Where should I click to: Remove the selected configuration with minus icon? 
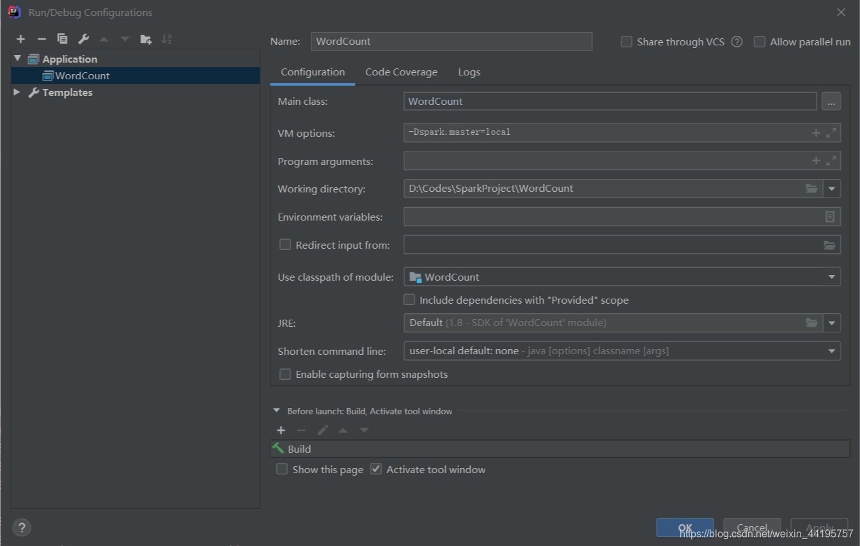pos(42,39)
